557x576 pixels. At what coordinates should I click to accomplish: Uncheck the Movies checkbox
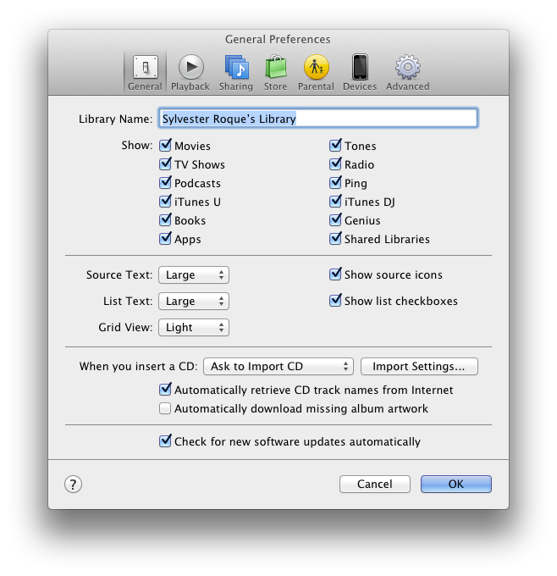pos(165,146)
